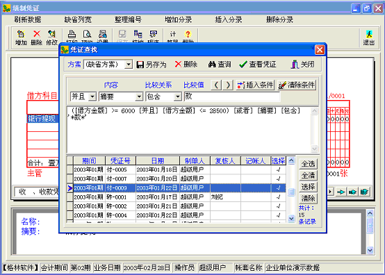Toggle the 选择 checkmark for voucher 转-0002

coord(278,206)
